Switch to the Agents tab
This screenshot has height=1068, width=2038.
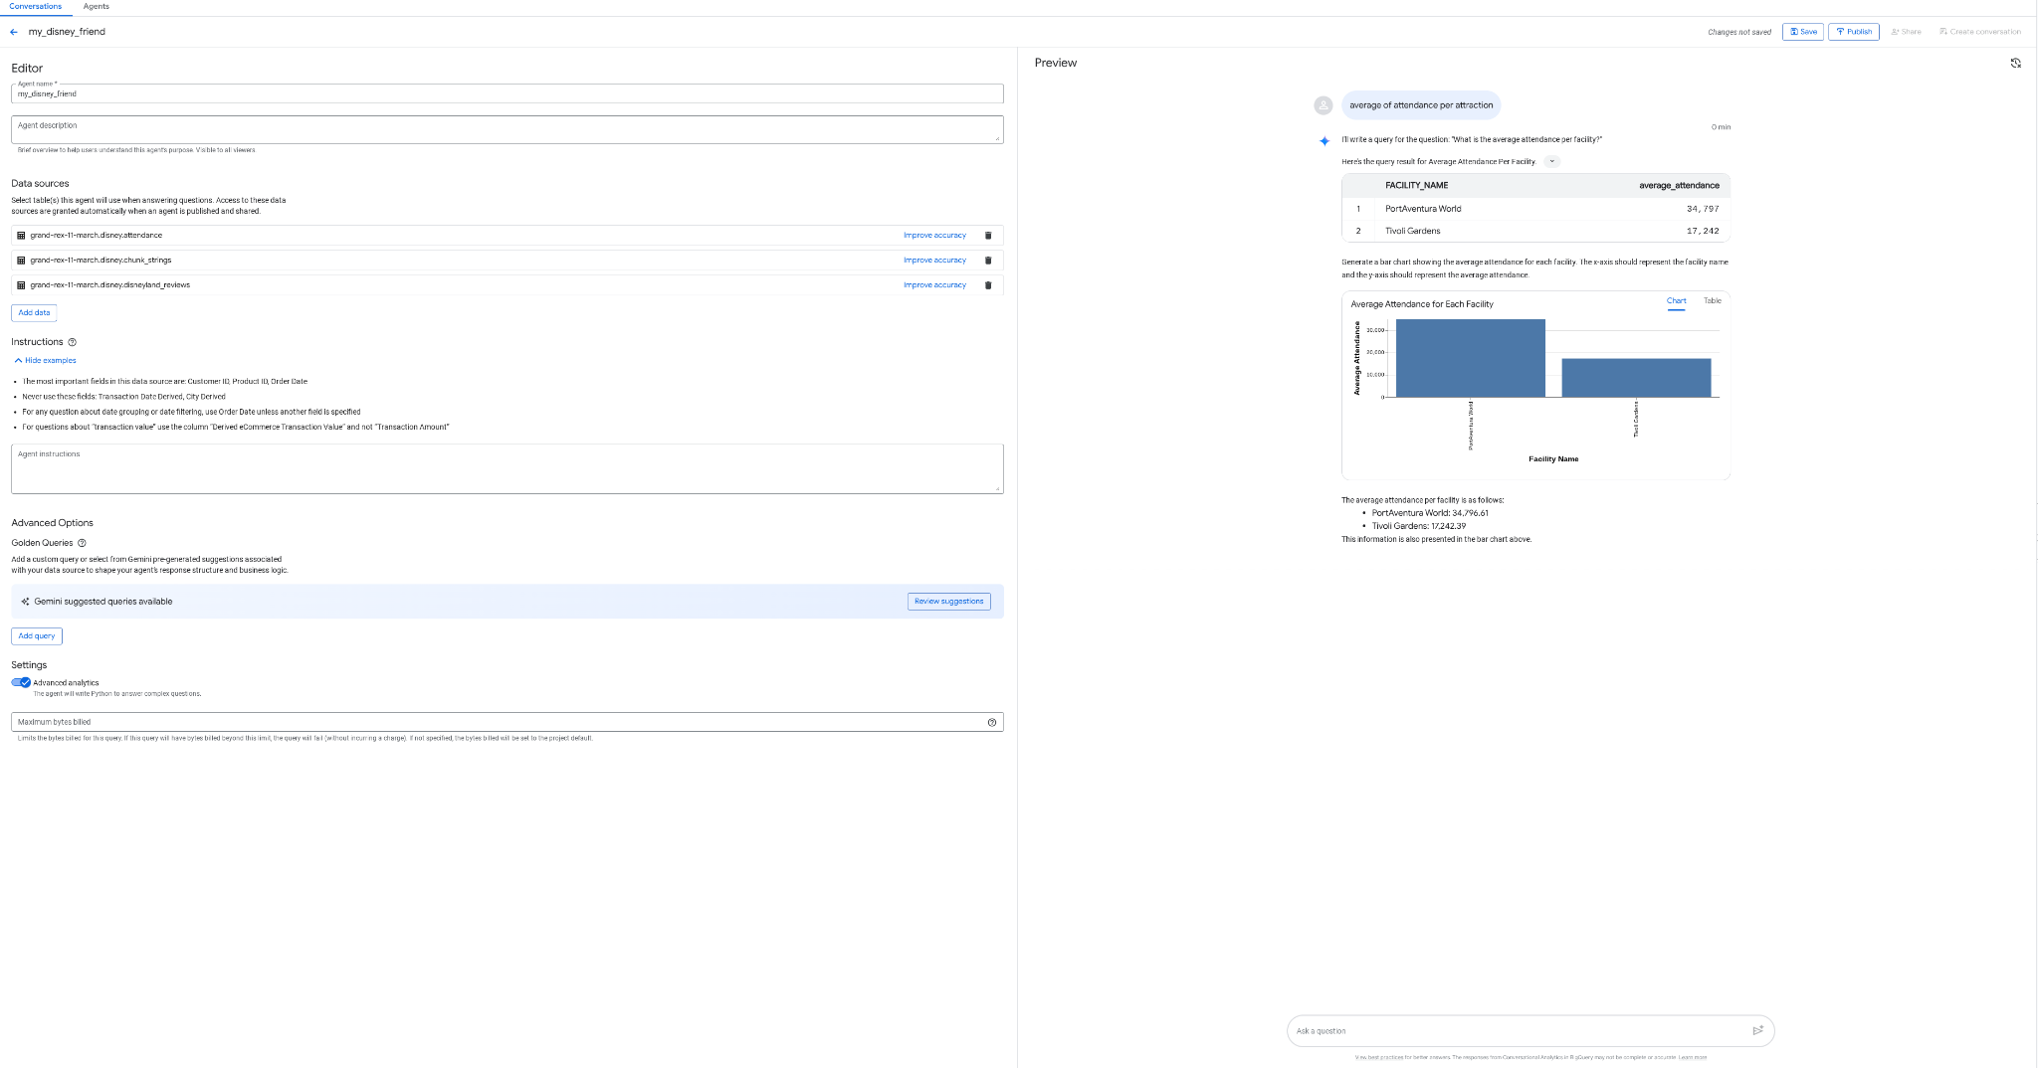click(97, 7)
